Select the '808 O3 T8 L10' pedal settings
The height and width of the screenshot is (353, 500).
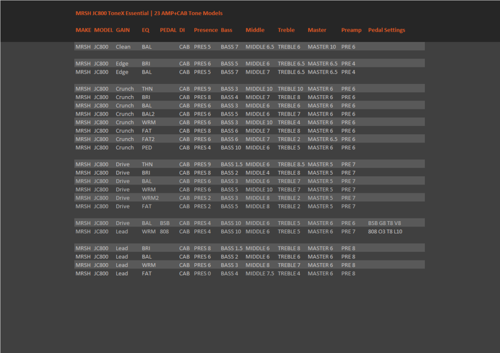coord(385,231)
